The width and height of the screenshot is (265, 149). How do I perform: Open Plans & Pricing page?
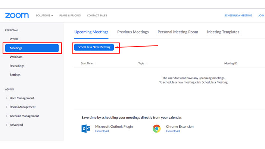pos(70,15)
